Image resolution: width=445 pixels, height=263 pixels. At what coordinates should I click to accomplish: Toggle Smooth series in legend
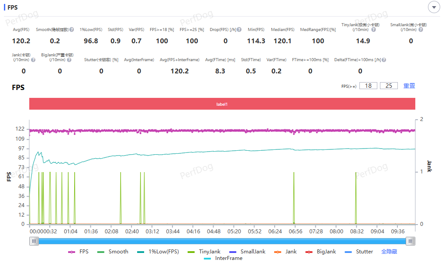(113, 252)
